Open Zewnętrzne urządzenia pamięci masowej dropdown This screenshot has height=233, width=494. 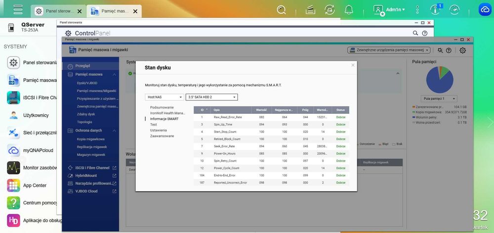(x=389, y=50)
